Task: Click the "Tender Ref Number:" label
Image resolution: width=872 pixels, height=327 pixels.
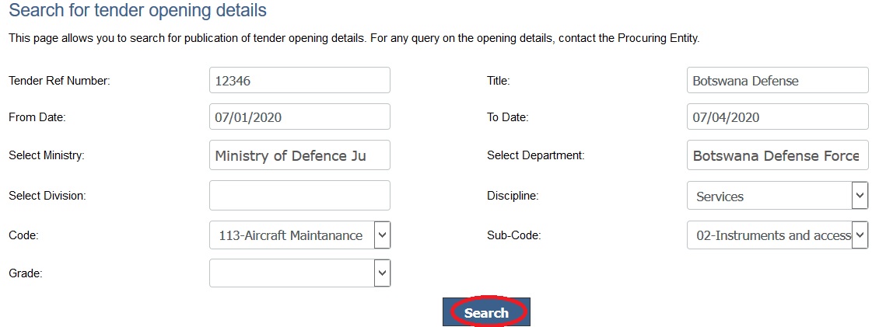Action: 60,81
